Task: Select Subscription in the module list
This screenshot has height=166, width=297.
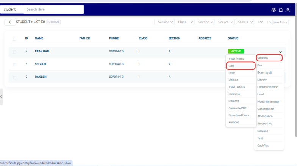Action: pos(265,109)
